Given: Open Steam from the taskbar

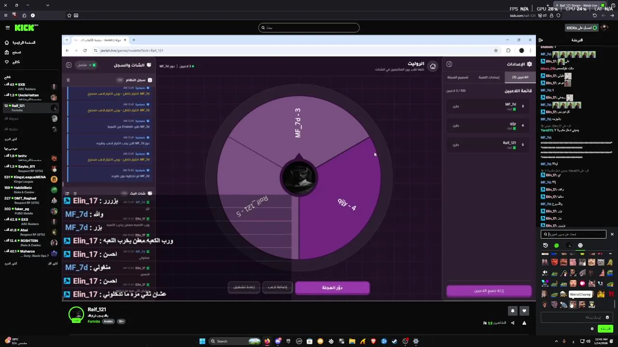Looking at the screenshot, I should (x=394, y=341).
